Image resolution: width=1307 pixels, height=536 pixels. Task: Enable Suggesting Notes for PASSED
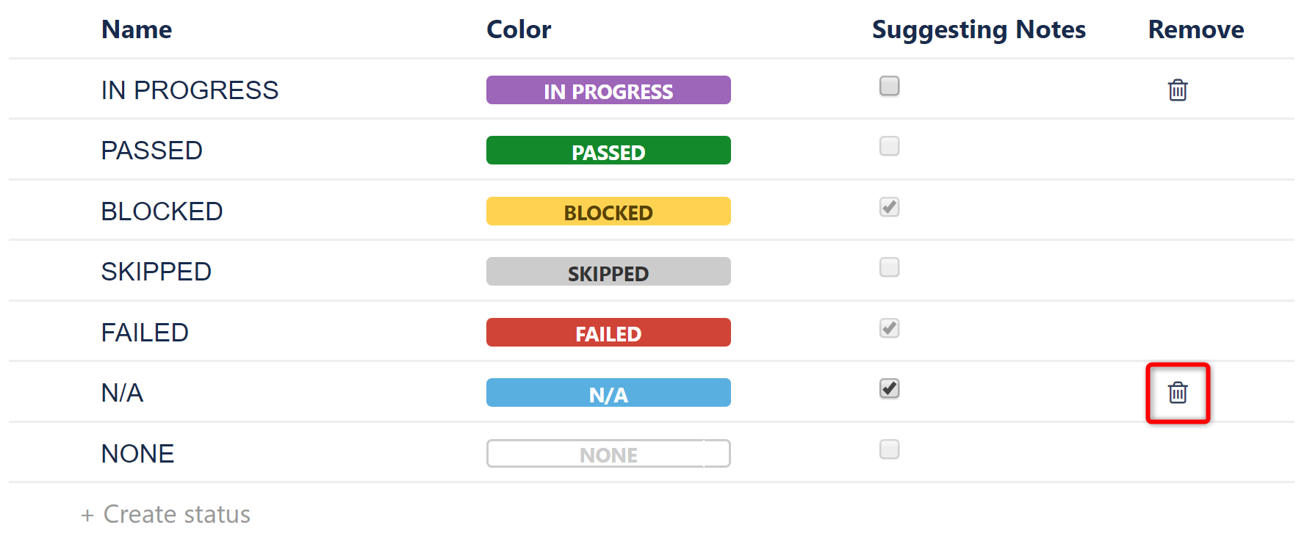pos(889,147)
